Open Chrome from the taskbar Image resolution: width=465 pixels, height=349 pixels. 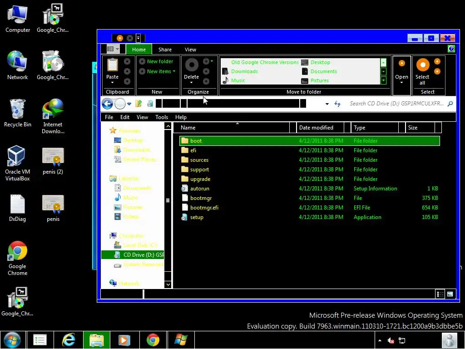click(x=153, y=340)
